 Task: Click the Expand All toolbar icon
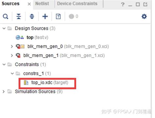click(32, 17)
